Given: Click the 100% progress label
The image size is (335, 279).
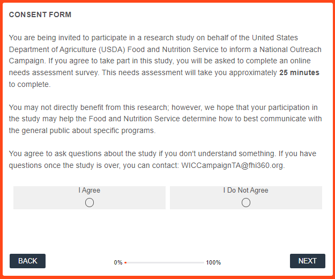Looking at the screenshot, I should click(213, 263).
